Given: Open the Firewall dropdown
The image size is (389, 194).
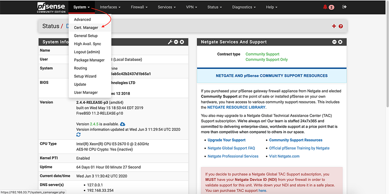Looking at the screenshot, I should (139, 7).
